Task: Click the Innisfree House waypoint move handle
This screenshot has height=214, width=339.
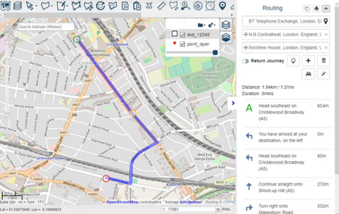Action: click(245, 48)
